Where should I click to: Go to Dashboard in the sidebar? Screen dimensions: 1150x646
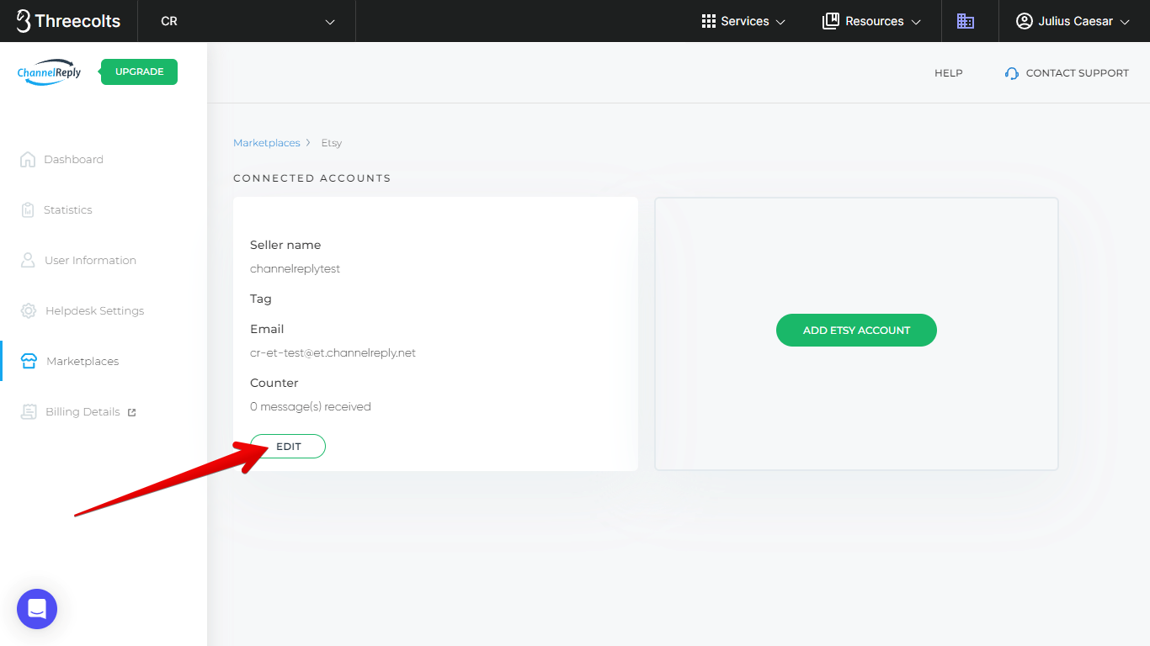click(x=73, y=160)
